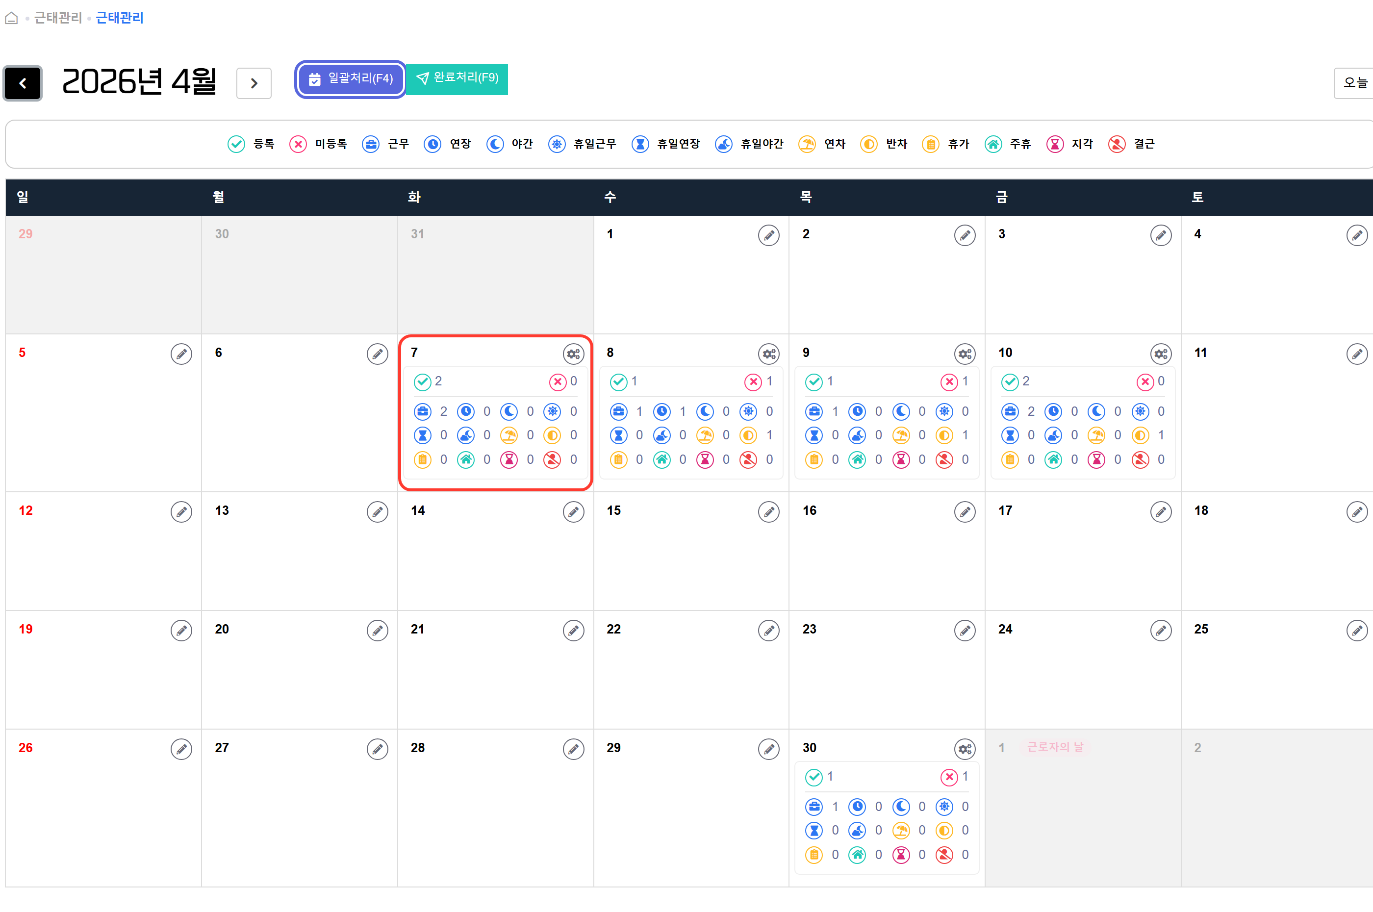Viewport: 1373px width, 912px height.
Task: Click the 근무 briefcase icon in the legend
Action: (370, 144)
